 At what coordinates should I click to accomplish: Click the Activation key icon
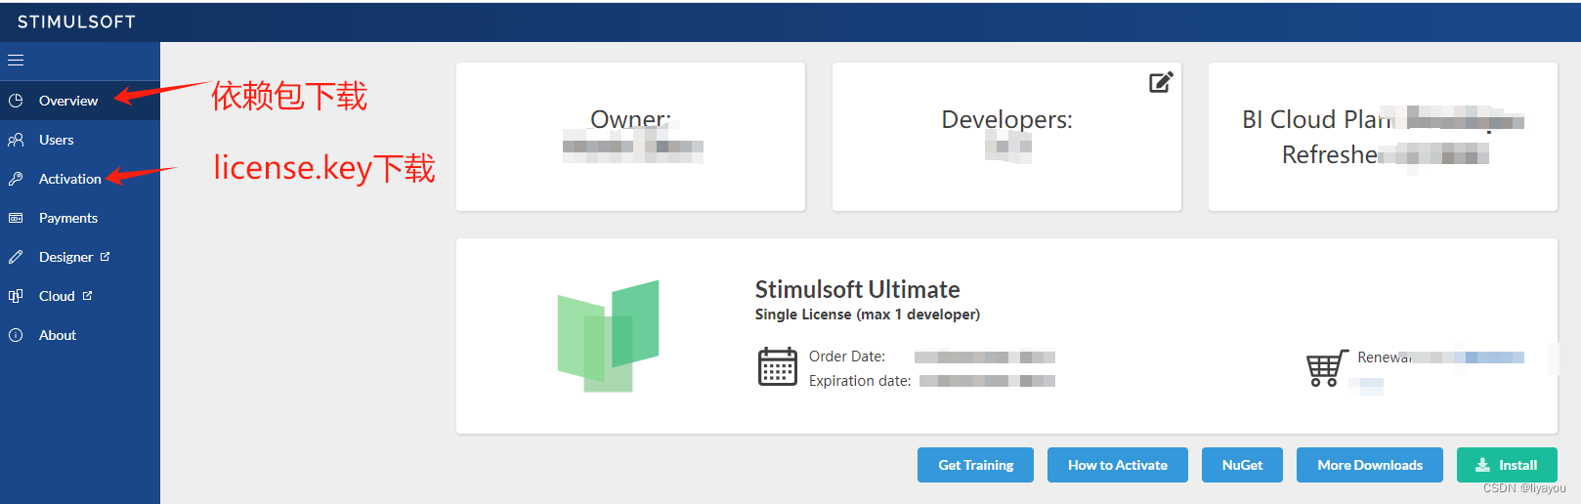click(x=16, y=179)
